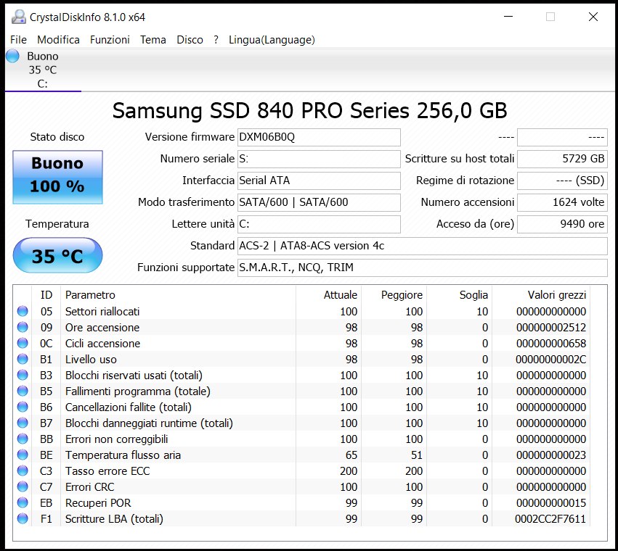Select the C: drive tab with Buono status
This screenshot has height=551, width=618.
tap(43, 70)
